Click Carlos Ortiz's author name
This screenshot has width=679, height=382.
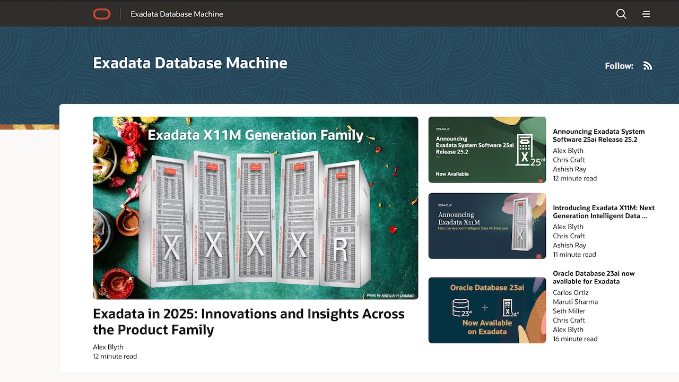click(x=570, y=292)
